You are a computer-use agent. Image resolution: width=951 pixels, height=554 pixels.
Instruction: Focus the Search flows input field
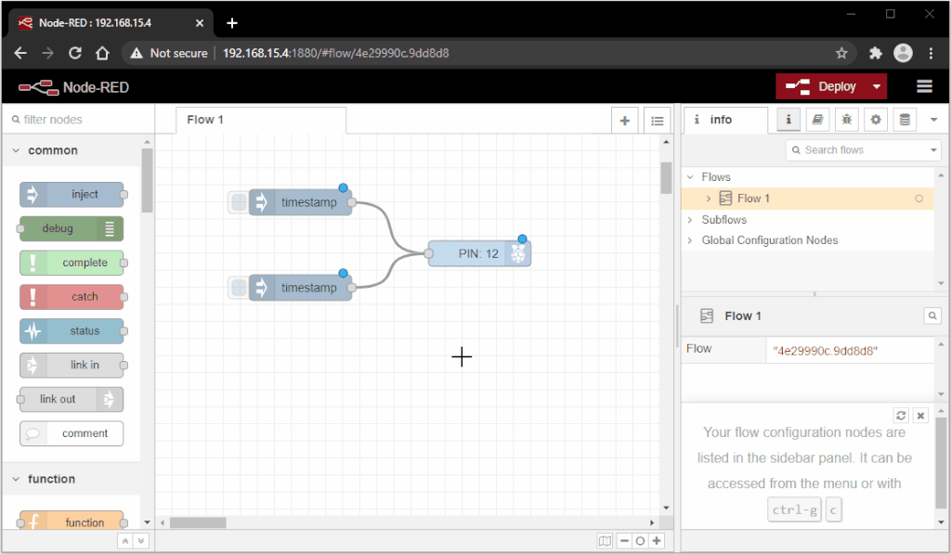tap(857, 149)
